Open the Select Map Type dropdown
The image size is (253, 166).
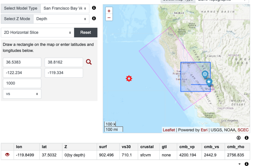pos(222,1)
